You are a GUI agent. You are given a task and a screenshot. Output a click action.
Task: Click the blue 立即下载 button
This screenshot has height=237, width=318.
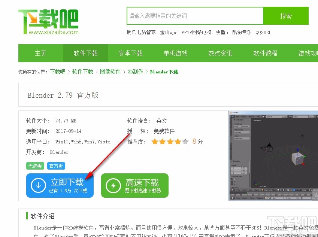[60, 185]
